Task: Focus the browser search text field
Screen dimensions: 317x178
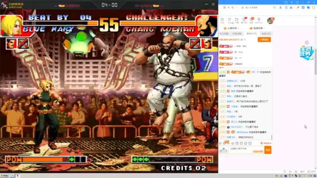Action: point(258,8)
